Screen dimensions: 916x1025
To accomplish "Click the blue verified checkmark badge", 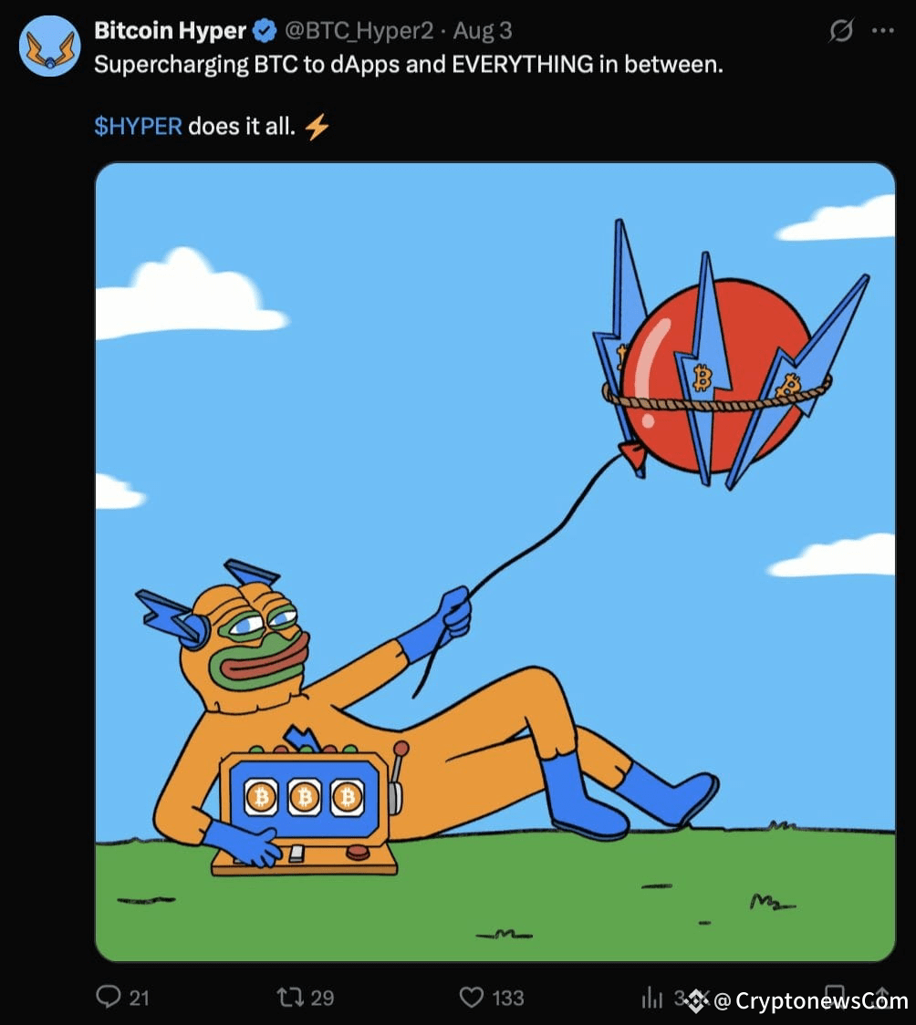I will [265, 31].
